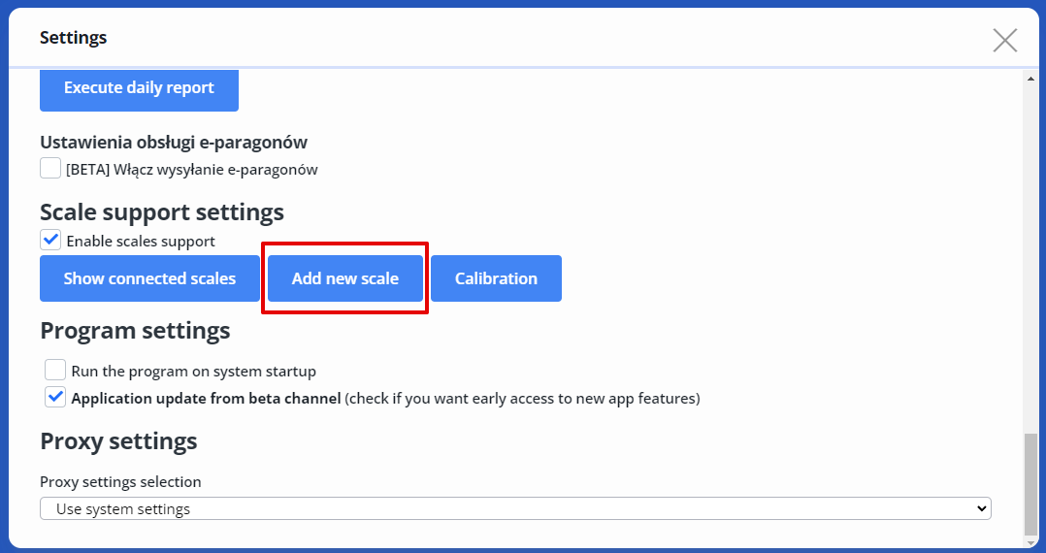Open scale Calibration
The image size is (1046, 553).
(x=496, y=278)
